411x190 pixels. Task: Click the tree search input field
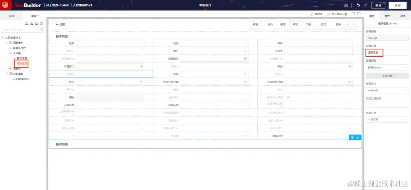tap(23, 30)
